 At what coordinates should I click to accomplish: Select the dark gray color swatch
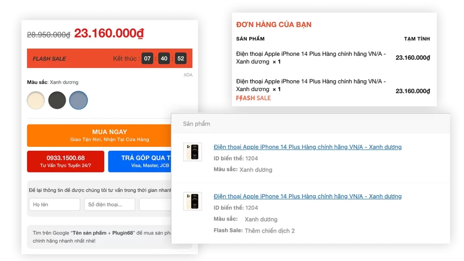pyautogui.click(x=57, y=100)
